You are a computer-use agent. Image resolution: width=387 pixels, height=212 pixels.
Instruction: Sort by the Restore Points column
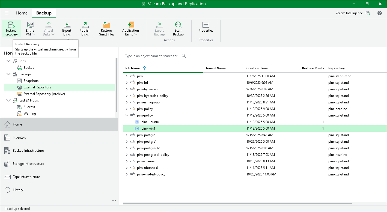(x=313, y=68)
